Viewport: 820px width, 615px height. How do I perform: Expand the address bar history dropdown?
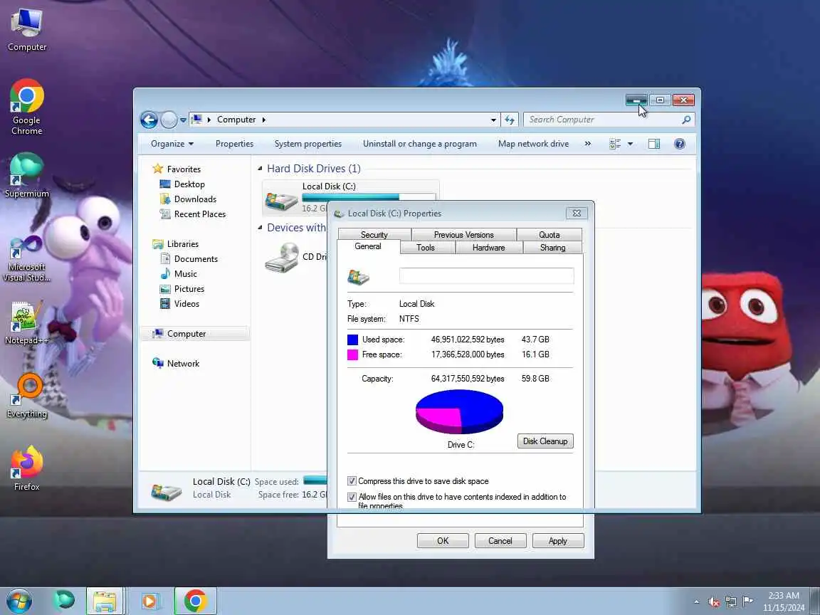493,120
